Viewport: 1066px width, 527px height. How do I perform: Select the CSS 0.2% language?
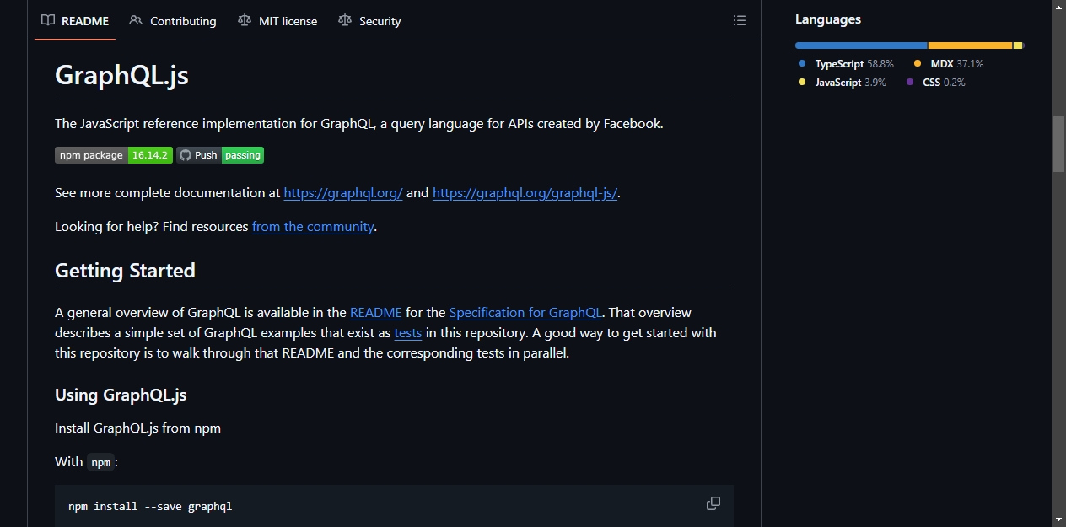[935, 83]
